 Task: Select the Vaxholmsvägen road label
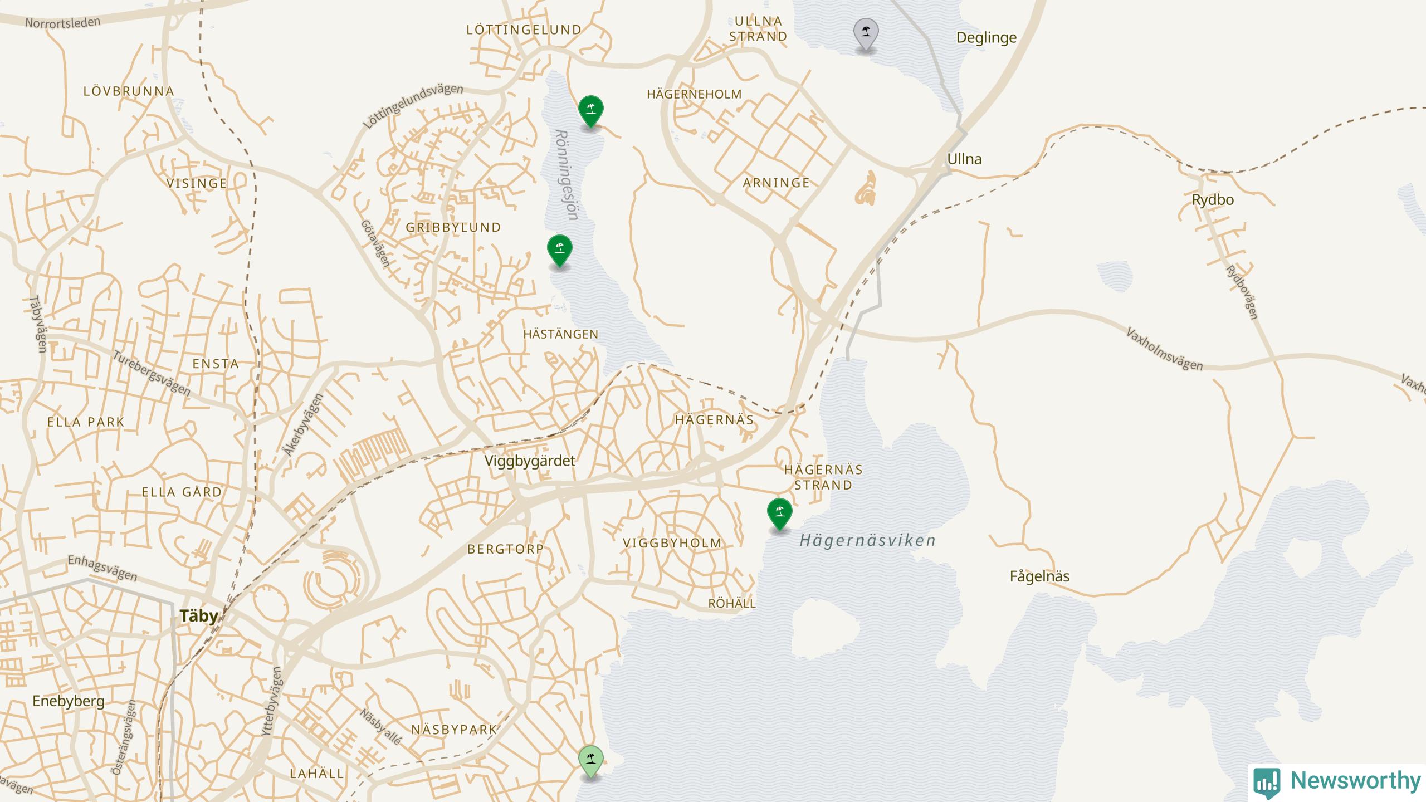tap(1164, 350)
